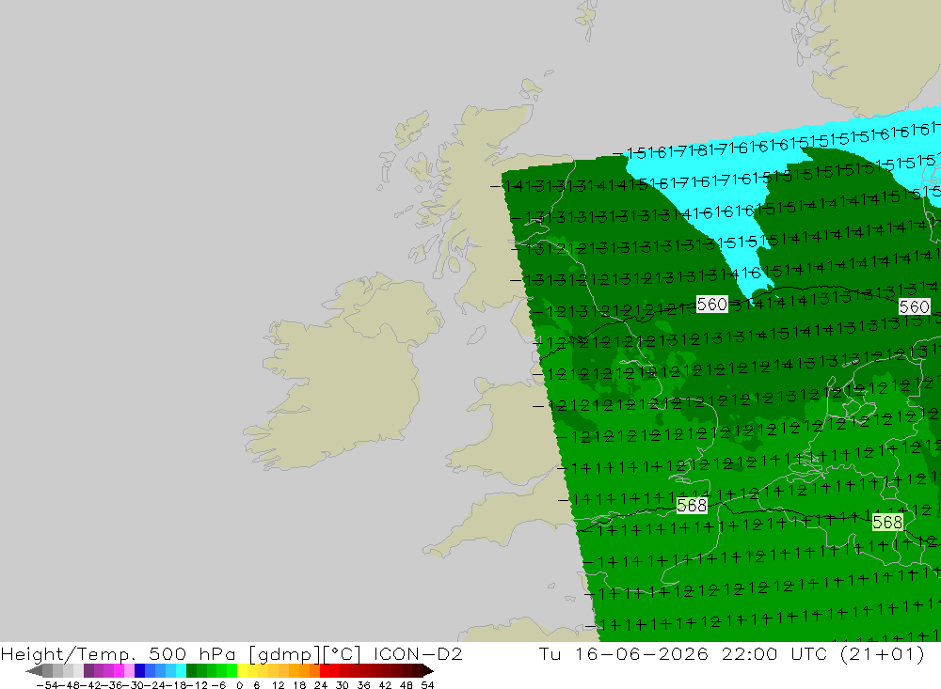Screen dimensions: 941x689
Task: Click the '54' value at the scale's end
Action: [x=427, y=685]
